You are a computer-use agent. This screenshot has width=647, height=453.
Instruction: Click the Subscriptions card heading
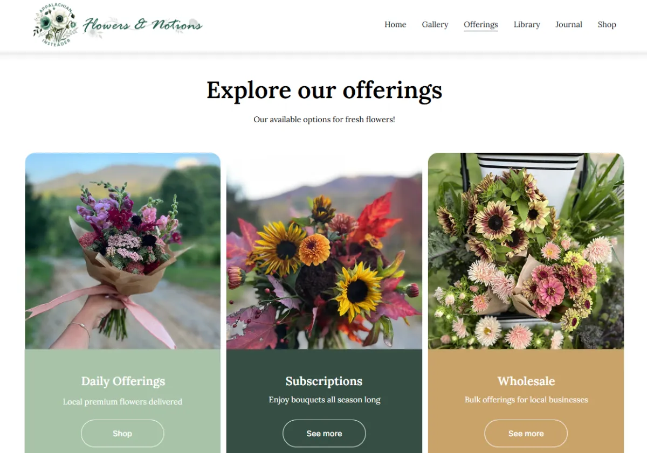click(324, 381)
